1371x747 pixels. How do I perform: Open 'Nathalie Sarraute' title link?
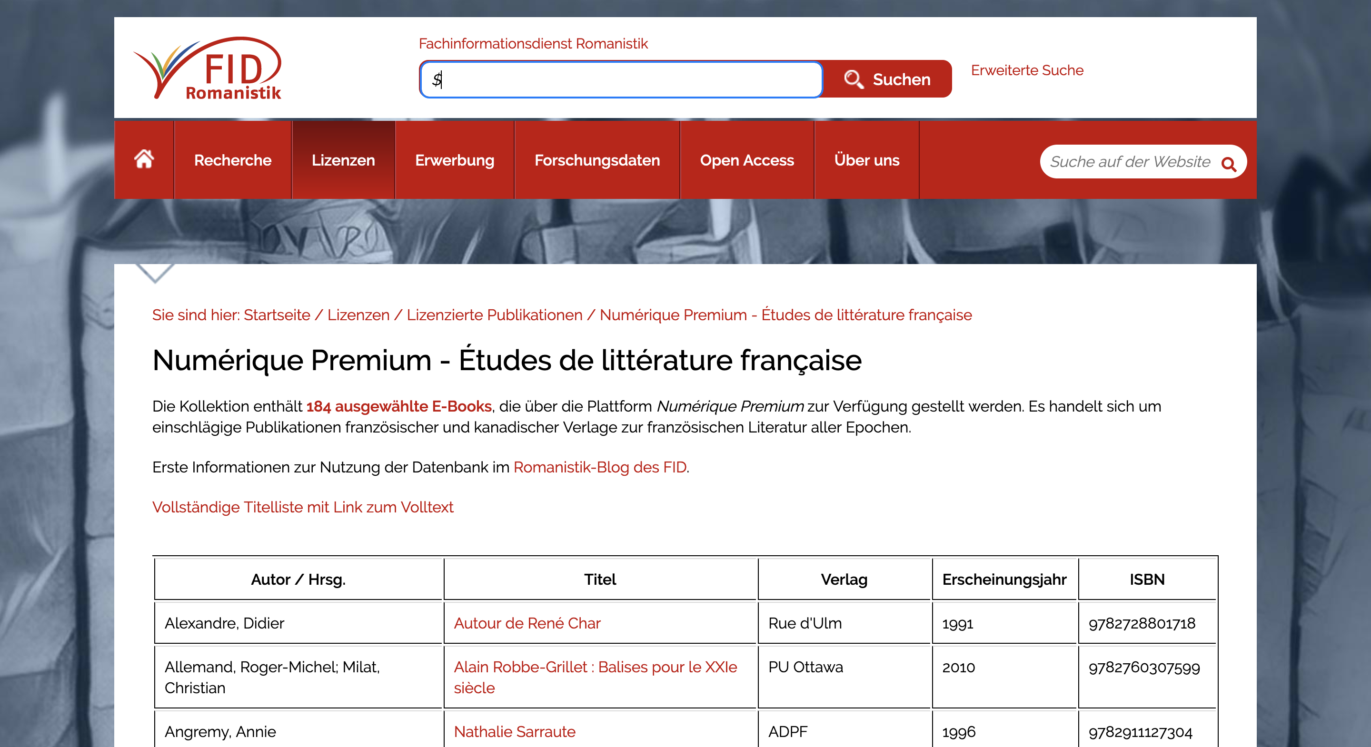pyautogui.click(x=514, y=732)
